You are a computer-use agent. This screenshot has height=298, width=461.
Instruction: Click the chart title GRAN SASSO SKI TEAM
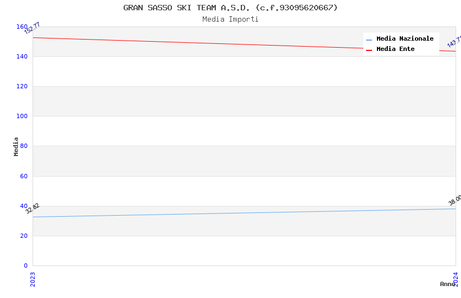point(230,8)
